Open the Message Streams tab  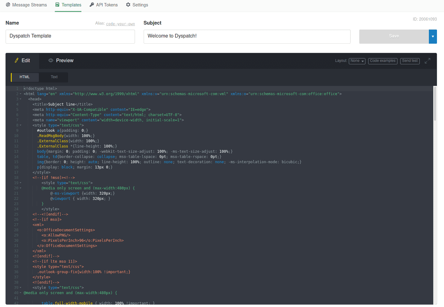[x=26, y=5]
